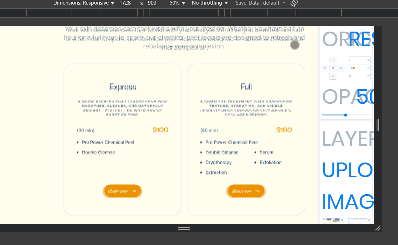Nudge overlay left with the left arrow
Image resolution: width=398 pixels, height=245 pixels.
coord(325,68)
